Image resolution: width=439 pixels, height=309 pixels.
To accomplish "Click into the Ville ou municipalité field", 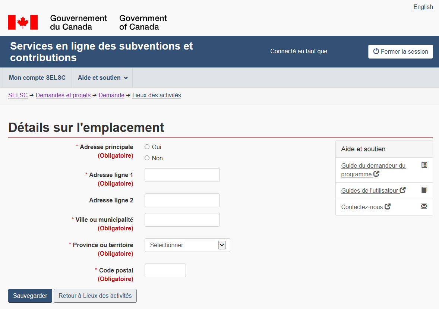I will coord(182,220).
